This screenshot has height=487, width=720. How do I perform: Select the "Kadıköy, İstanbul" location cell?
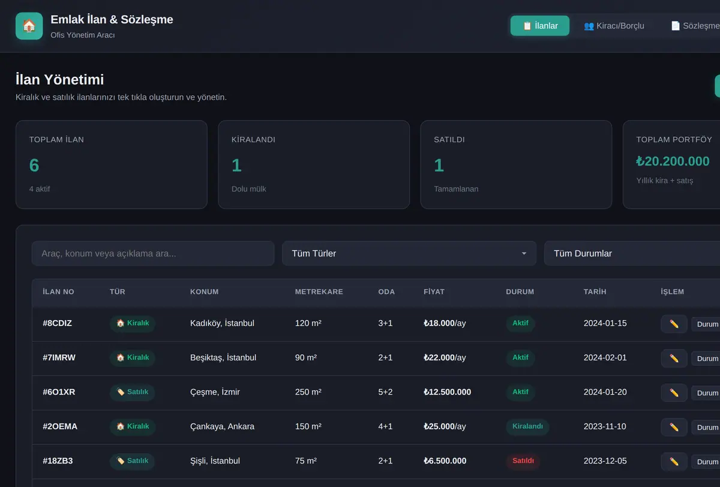point(222,324)
